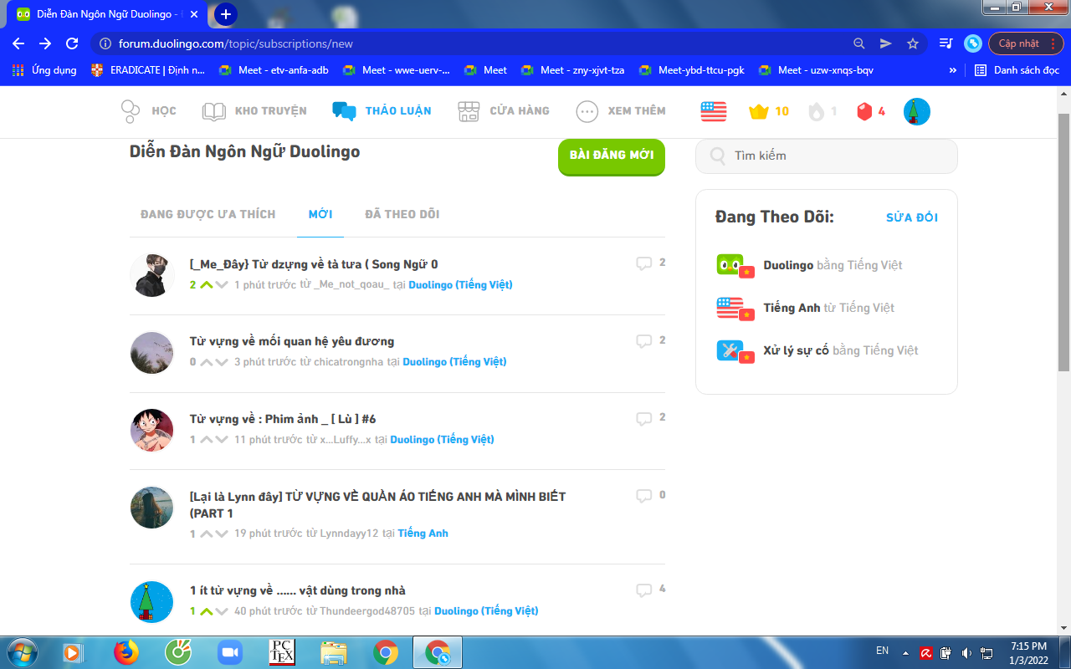Open post 1 ít từ vựng về vật dùng trong nhà
The image size is (1071, 669).
298,590
